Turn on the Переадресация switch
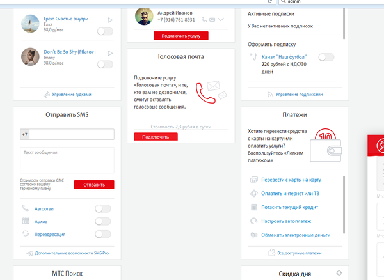 point(102,235)
